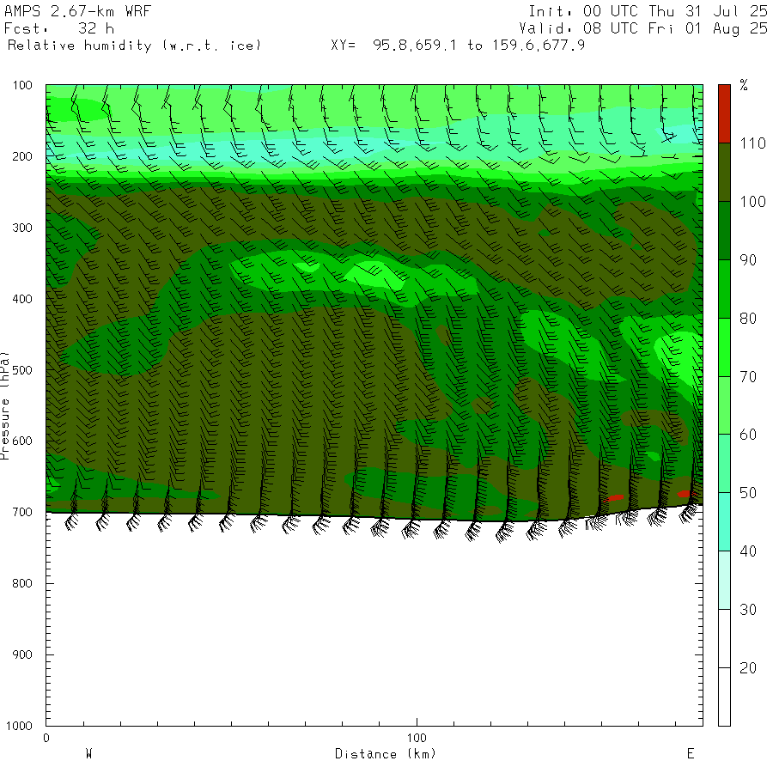Click the 'W' west endpoint label
The image size is (773, 773).
89,754
